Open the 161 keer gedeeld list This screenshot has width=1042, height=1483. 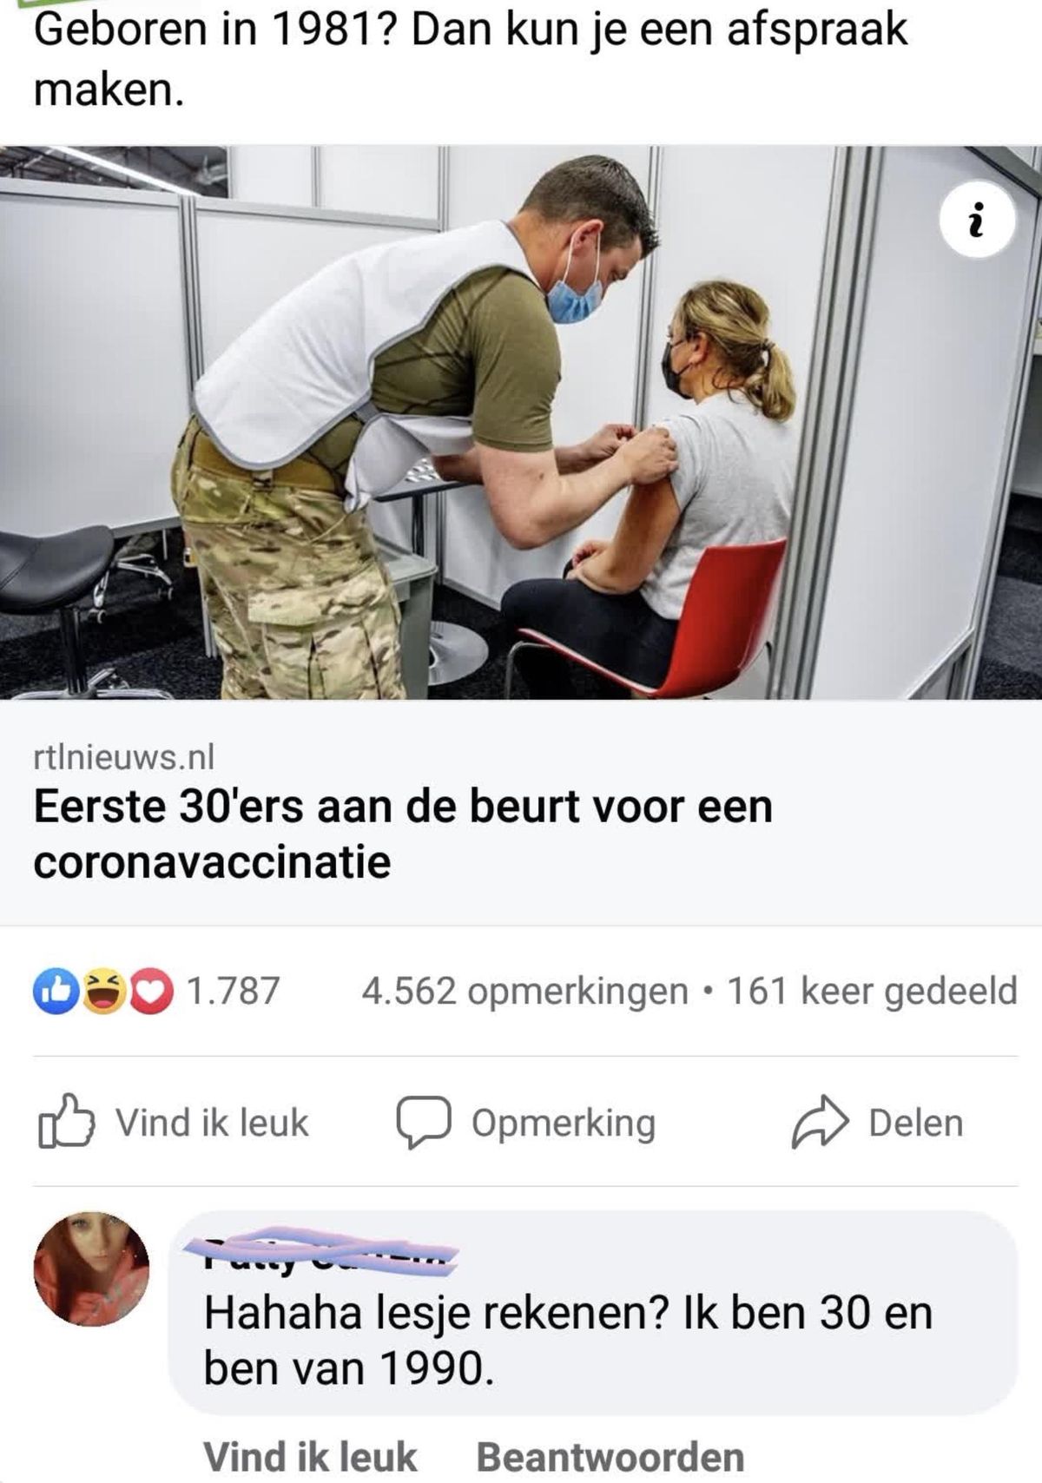pos(871,991)
